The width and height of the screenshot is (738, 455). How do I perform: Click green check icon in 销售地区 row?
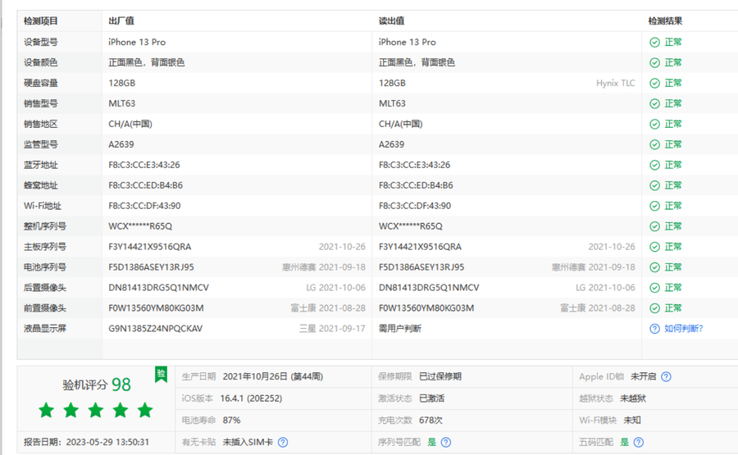coord(654,125)
